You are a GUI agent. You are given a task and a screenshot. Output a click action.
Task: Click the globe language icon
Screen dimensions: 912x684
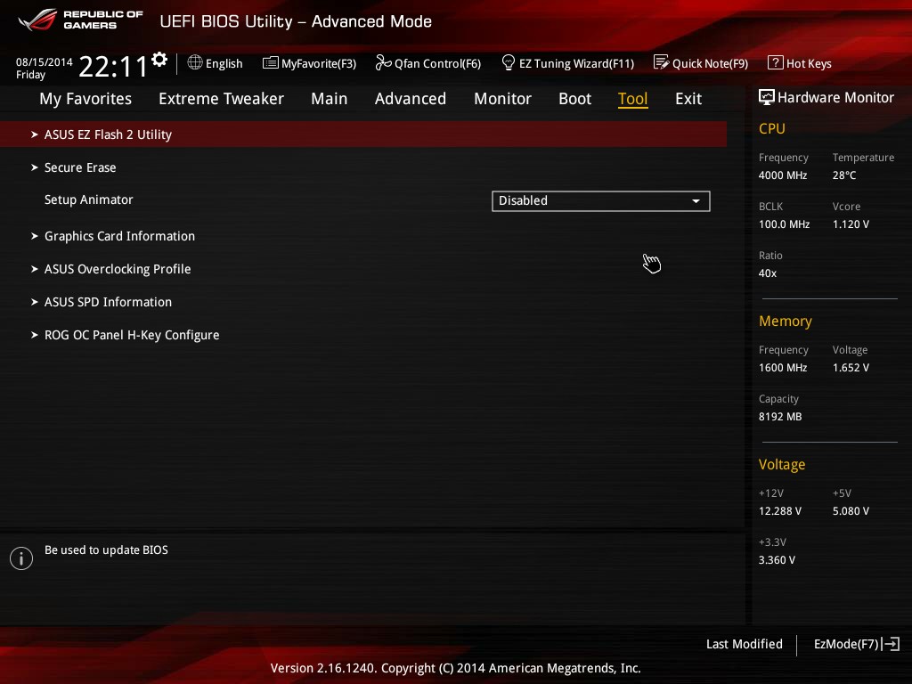point(195,62)
